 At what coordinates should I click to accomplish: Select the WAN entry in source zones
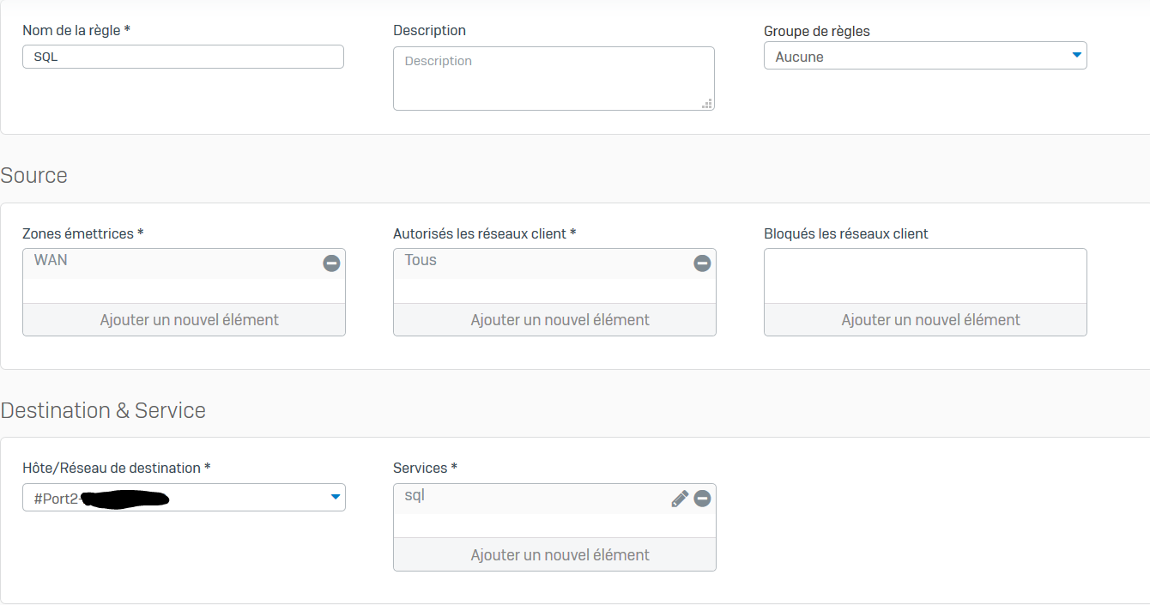(x=51, y=261)
